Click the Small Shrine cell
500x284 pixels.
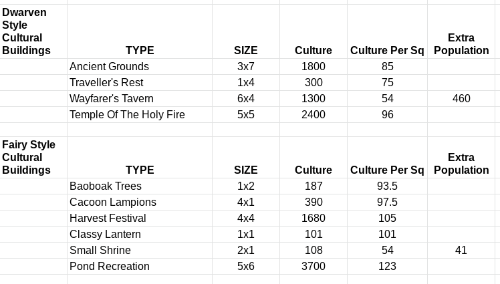(140, 250)
